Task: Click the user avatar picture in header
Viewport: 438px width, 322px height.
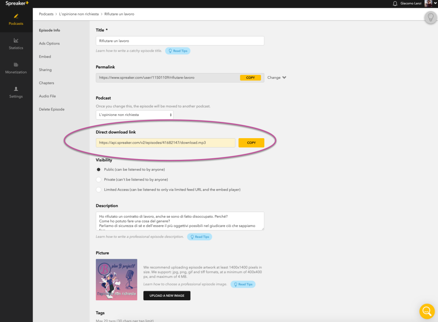Action: [428, 3]
